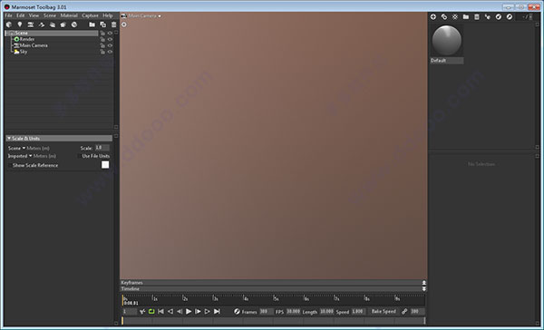Step forward one frame
The width and height of the screenshot is (544, 330).
[x=198, y=312]
